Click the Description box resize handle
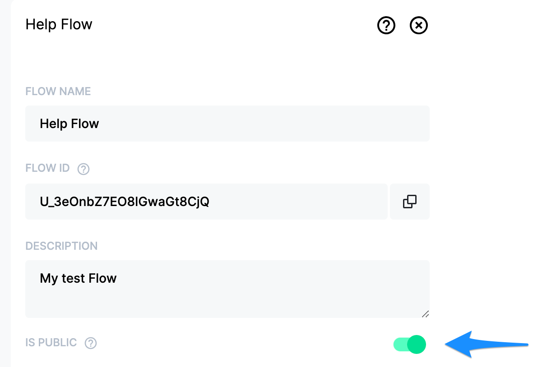The image size is (547, 367). [425, 314]
